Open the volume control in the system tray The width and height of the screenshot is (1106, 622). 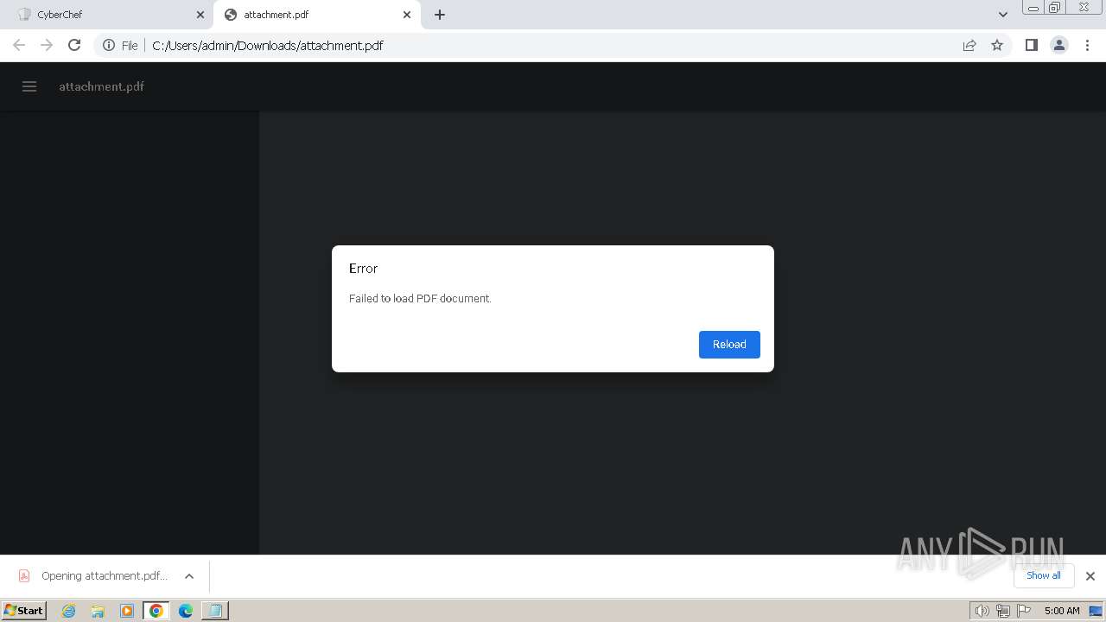pyautogui.click(x=982, y=611)
